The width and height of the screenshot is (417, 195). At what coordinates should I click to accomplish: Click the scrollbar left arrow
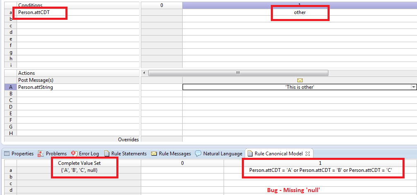tap(145, 73)
